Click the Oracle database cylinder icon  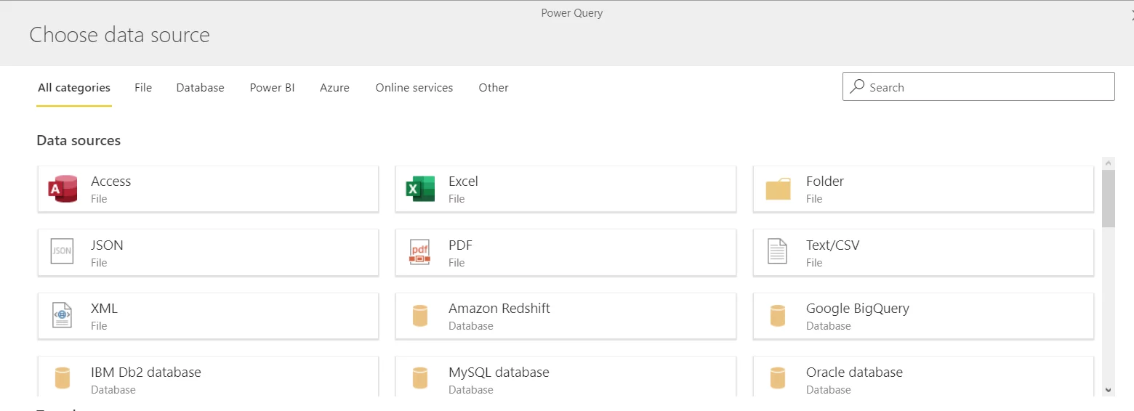click(x=778, y=378)
